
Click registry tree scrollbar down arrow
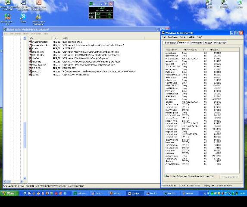pyautogui.click(x=25, y=178)
